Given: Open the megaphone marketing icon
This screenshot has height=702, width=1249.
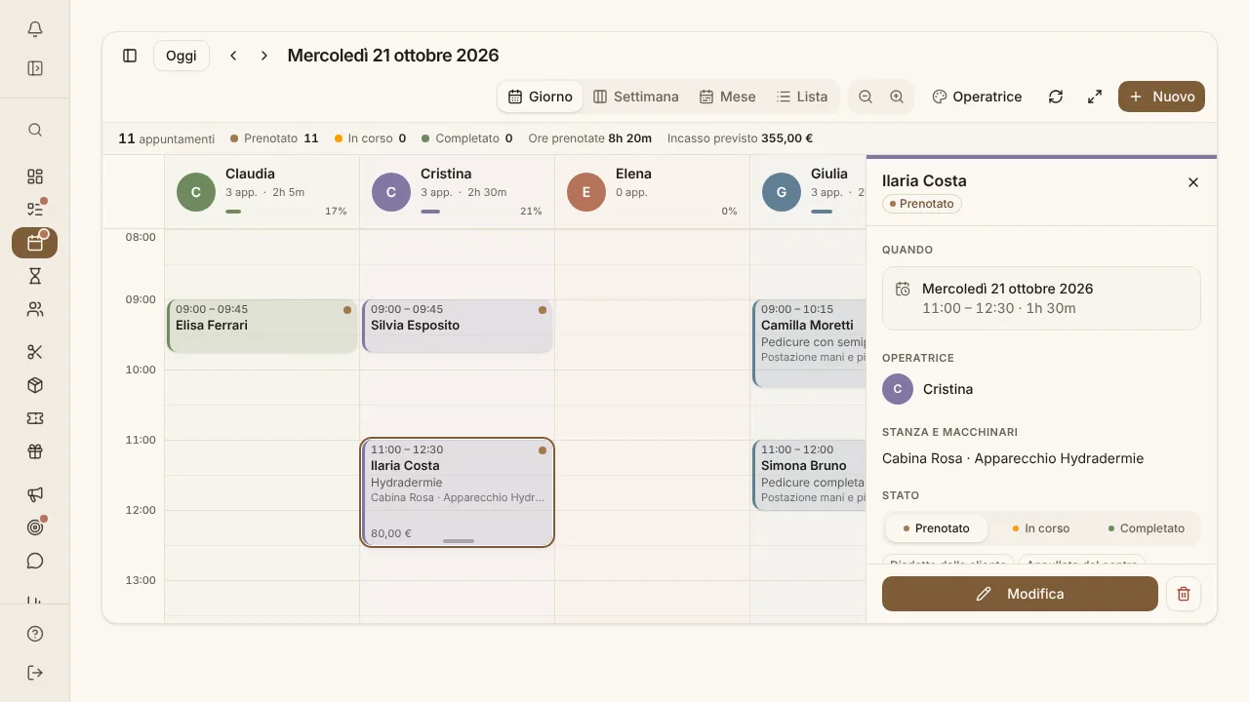Looking at the screenshot, I should point(35,494).
